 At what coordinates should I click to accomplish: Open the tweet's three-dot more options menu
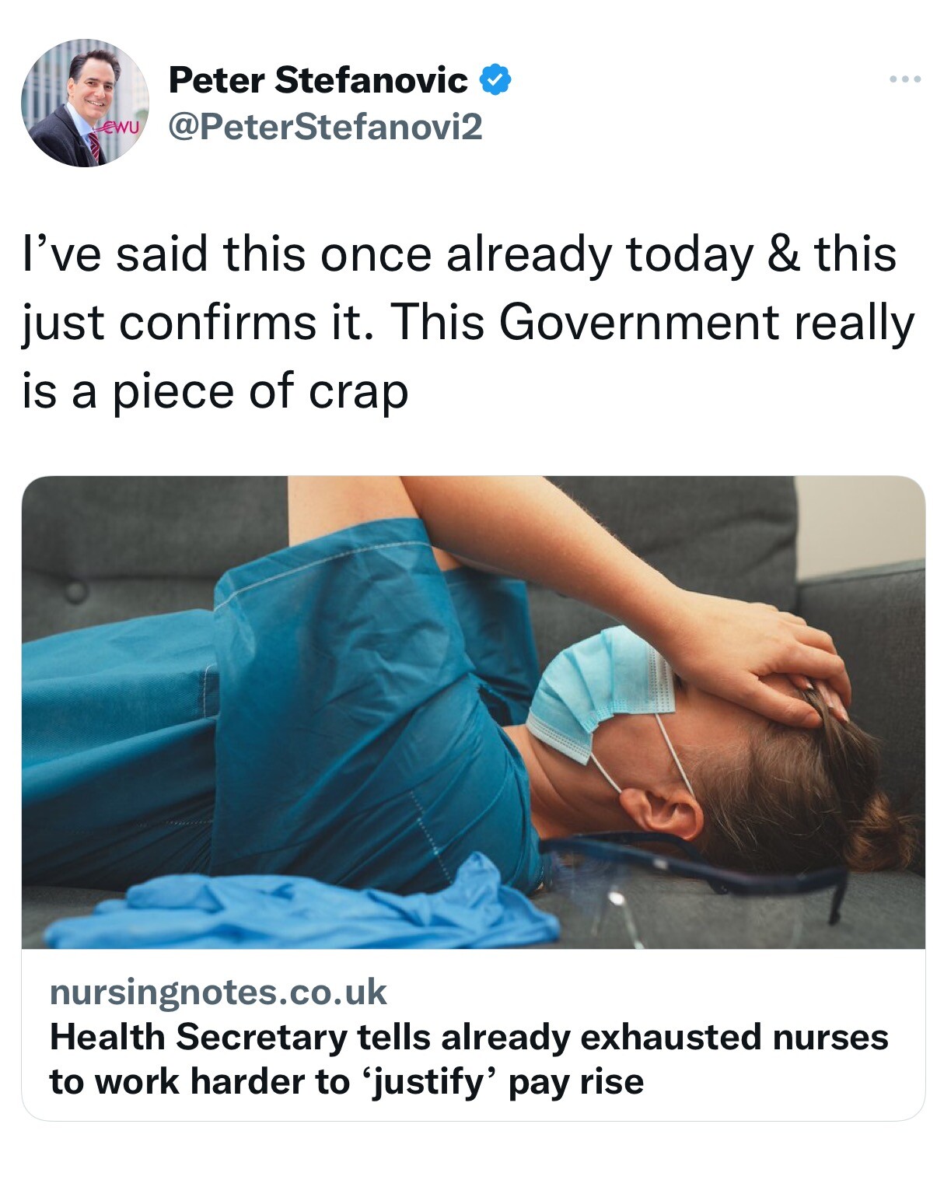(905, 79)
